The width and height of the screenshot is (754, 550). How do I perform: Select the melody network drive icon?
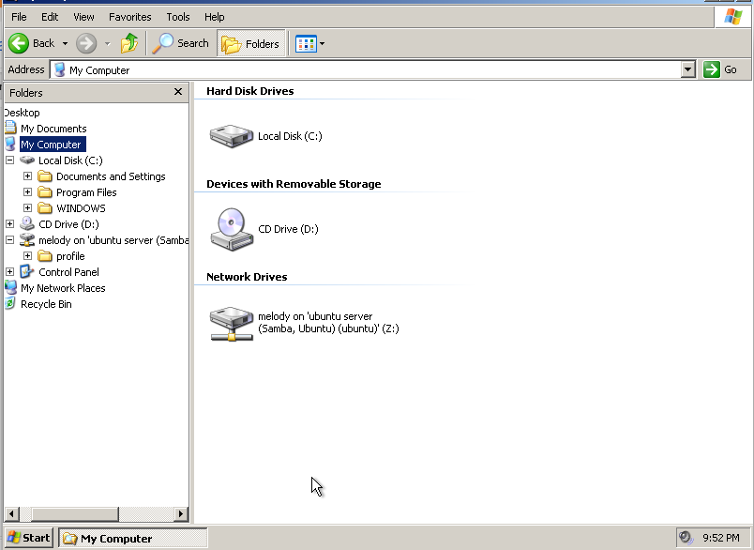232,324
